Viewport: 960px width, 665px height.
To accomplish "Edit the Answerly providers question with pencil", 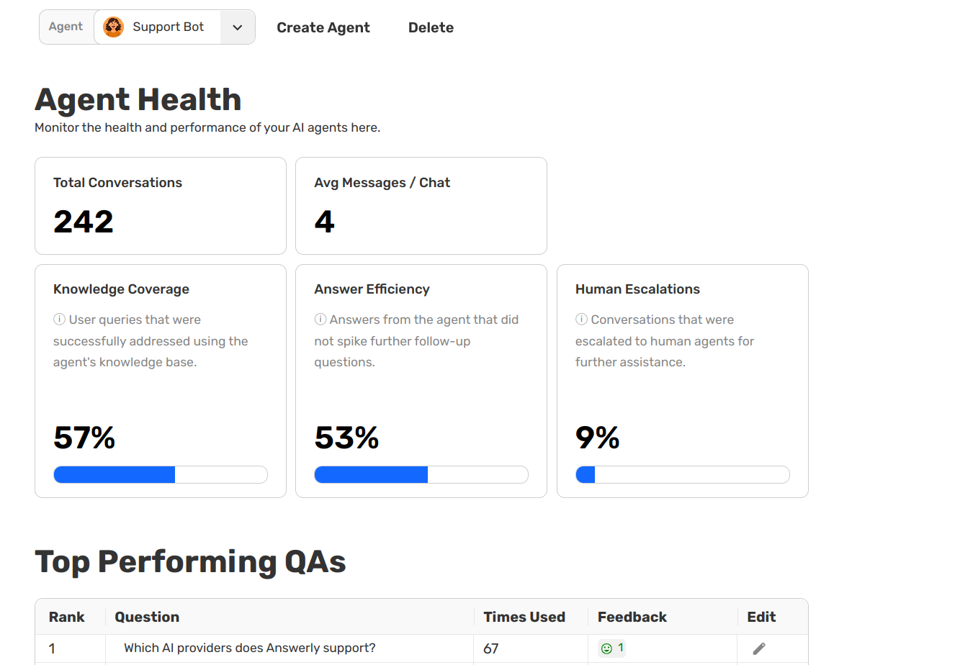I will [758, 648].
